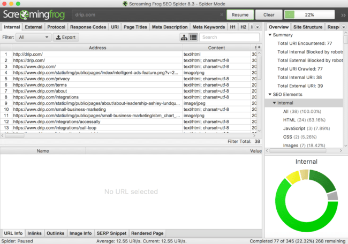Select the H2 tab
The image size is (348, 244).
click(x=243, y=27)
